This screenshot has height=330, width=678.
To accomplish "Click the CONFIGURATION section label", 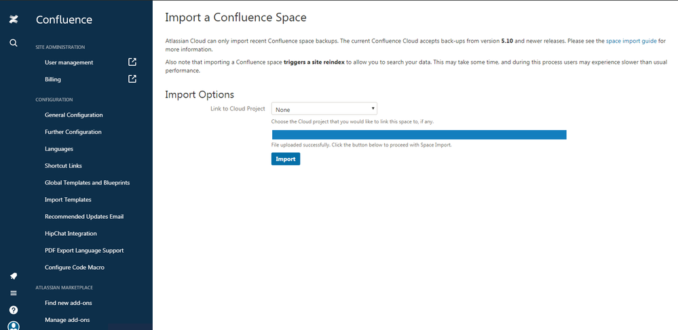I will click(x=54, y=100).
